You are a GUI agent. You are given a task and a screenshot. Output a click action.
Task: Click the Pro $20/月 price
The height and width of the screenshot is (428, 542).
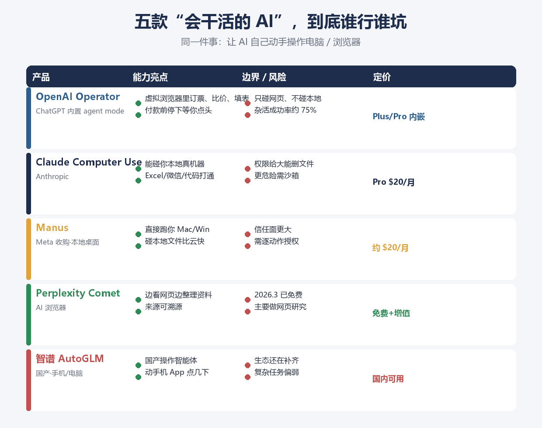pos(394,182)
